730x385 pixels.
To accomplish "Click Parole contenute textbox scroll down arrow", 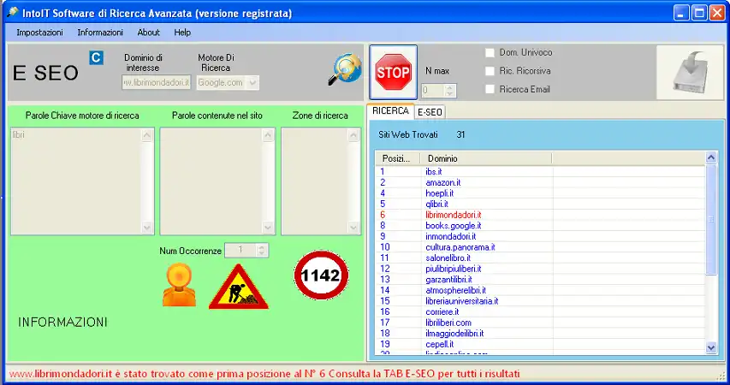I will click(268, 228).
